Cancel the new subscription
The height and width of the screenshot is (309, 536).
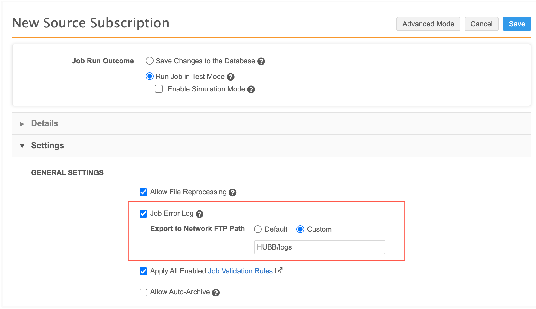[x=482, y=24]
